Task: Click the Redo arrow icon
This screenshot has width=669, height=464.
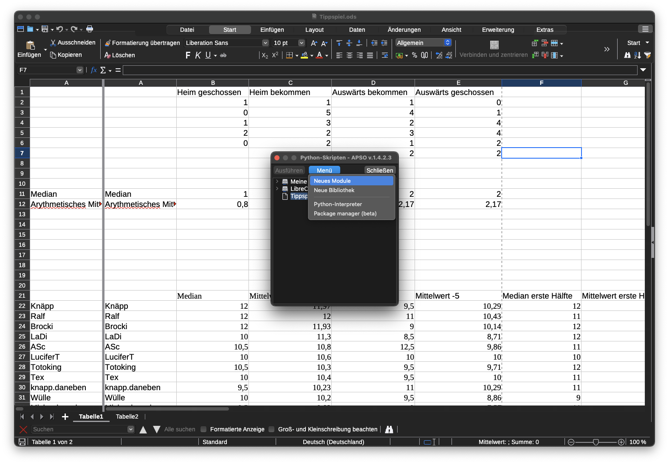Action: point(74,29)
